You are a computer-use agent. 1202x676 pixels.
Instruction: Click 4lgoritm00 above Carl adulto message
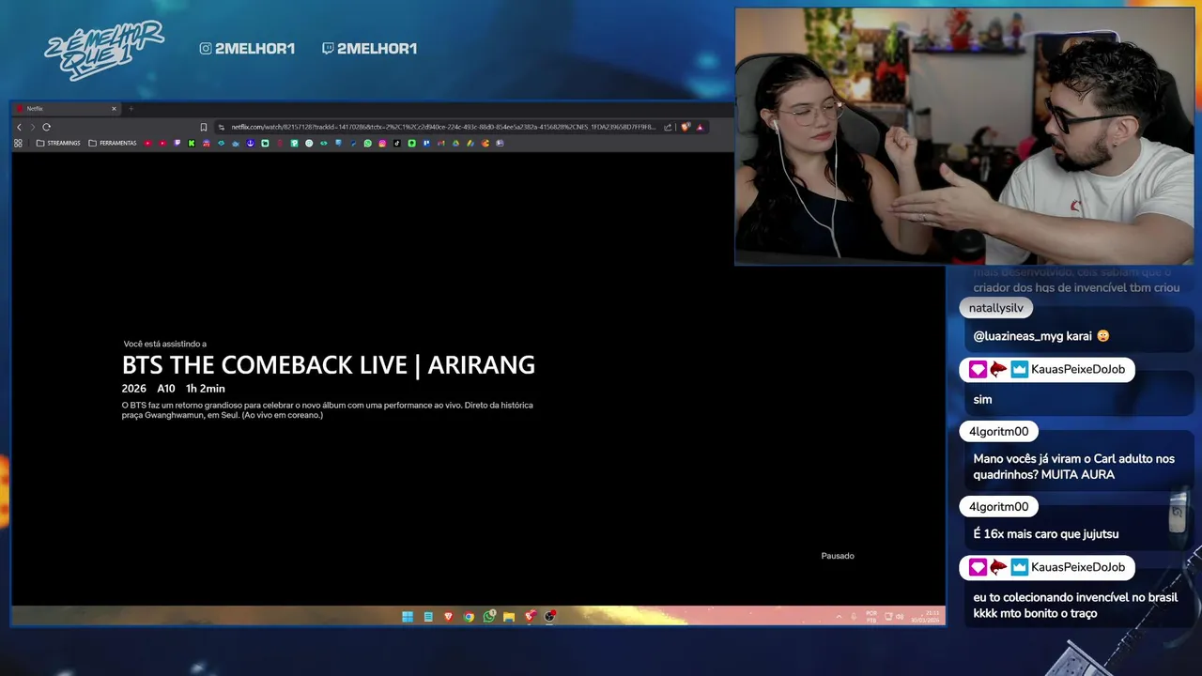pos(998,432)
